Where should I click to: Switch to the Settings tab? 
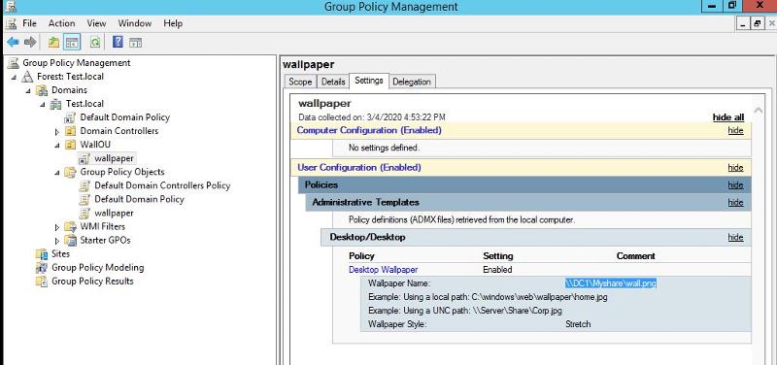click(369, 81)
